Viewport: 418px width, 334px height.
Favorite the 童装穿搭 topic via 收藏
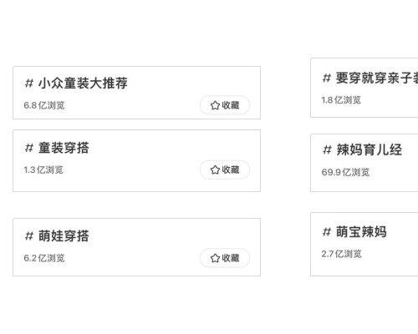[x=225, y=170]
